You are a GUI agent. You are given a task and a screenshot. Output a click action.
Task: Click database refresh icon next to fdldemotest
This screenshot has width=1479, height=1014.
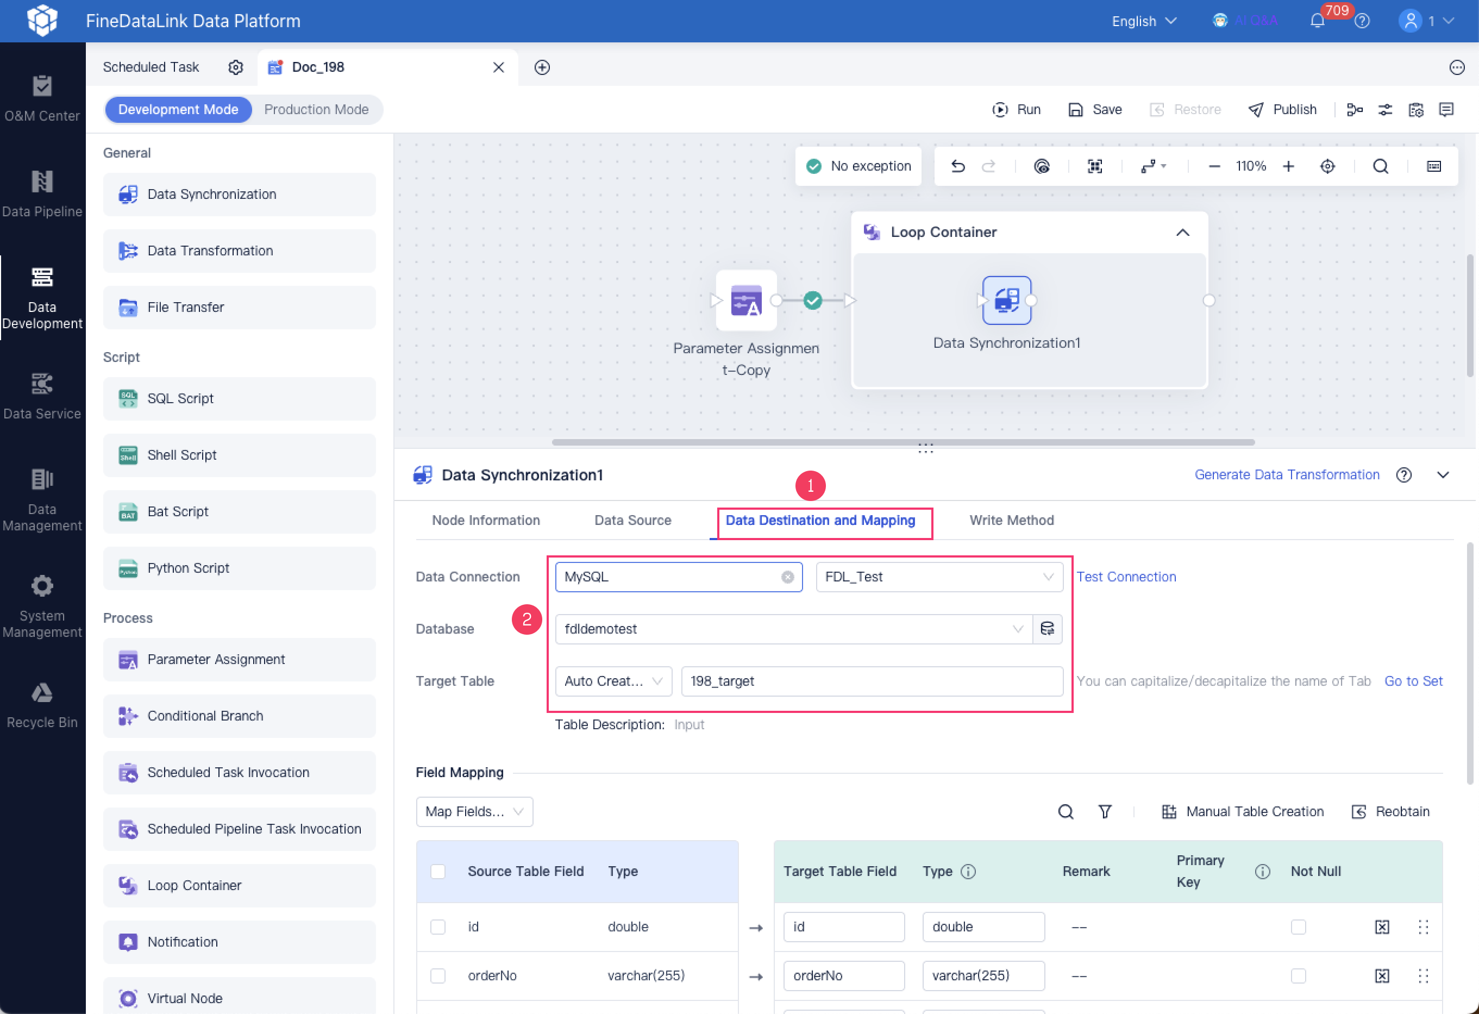click(x=1048, y=629)
